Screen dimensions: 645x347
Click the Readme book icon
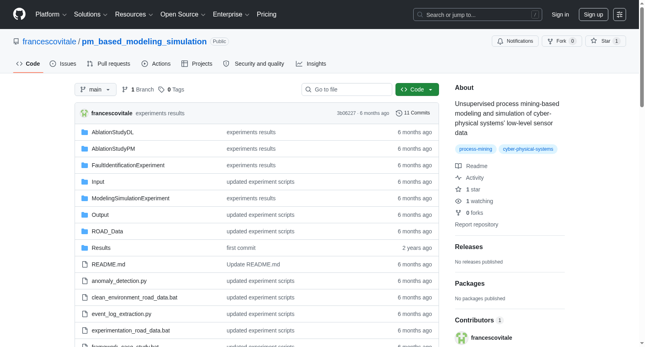click(x=458, y=166)
